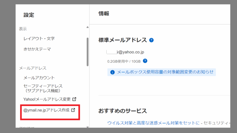Click the 設定 sidebar title
Viewport: 237px width, 133px height.
29,15
